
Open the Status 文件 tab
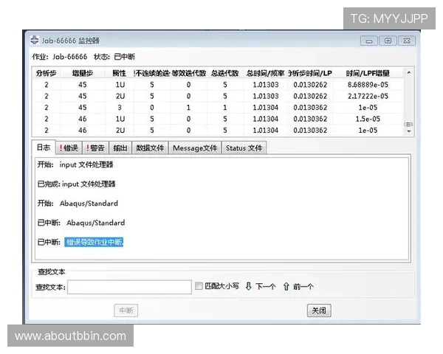[244, 148]
